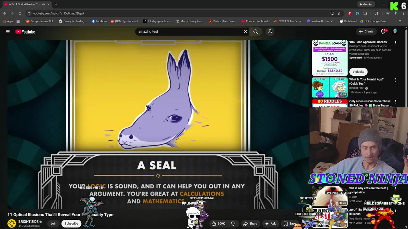Viewport: 408px width, 229px height.
Task: Subscribe to BRIGHT SIDE
Action: pyautogui.click(x=71, y=223)
